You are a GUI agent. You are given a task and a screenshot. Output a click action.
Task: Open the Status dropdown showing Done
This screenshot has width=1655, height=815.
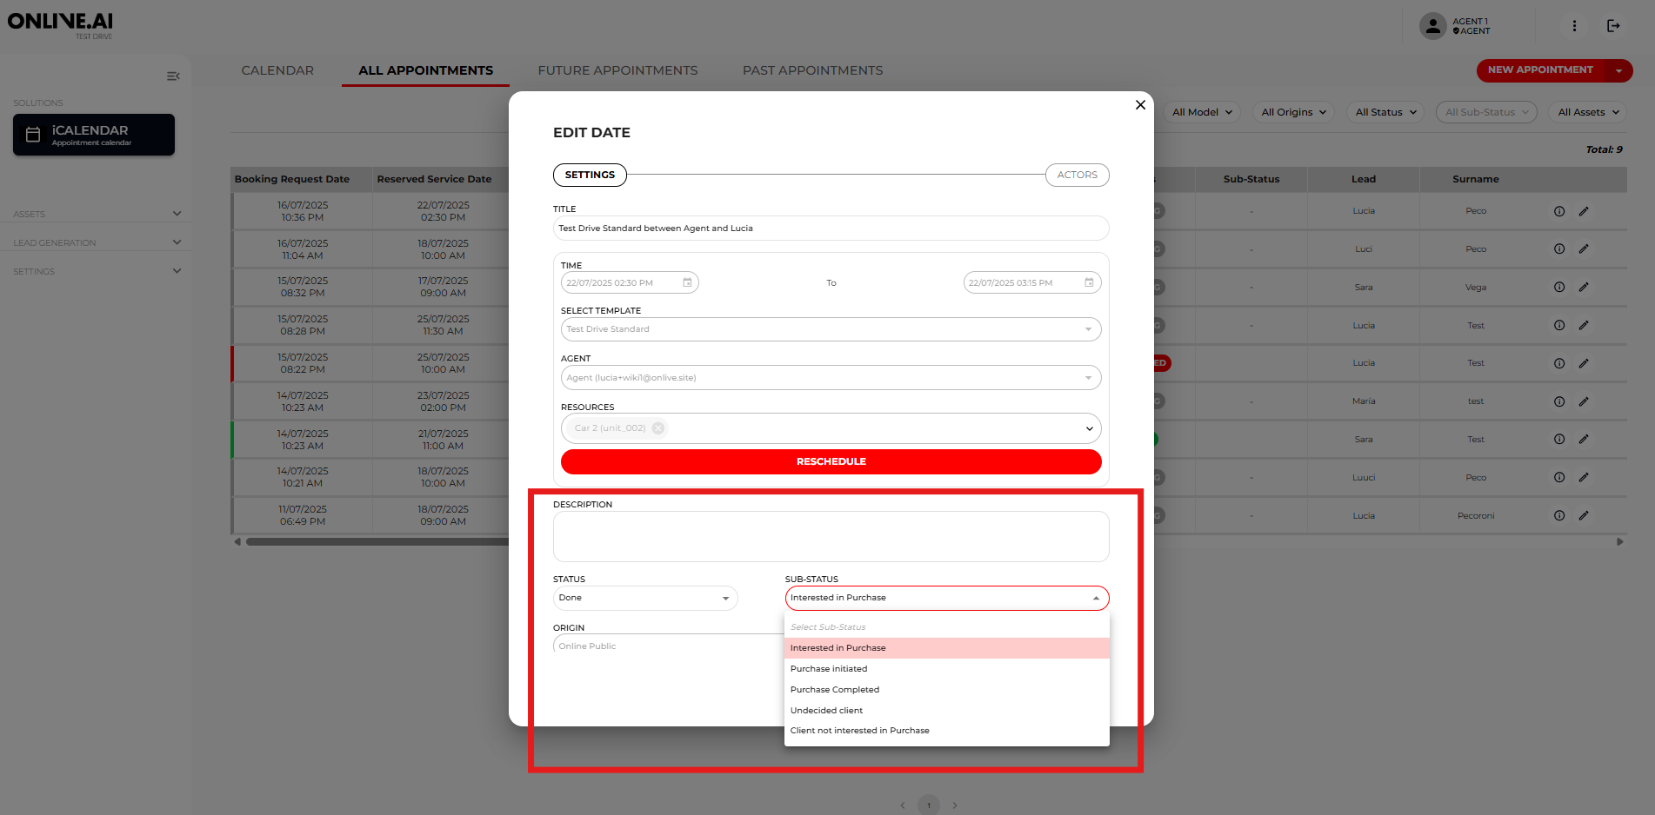(x=644, y=598)
